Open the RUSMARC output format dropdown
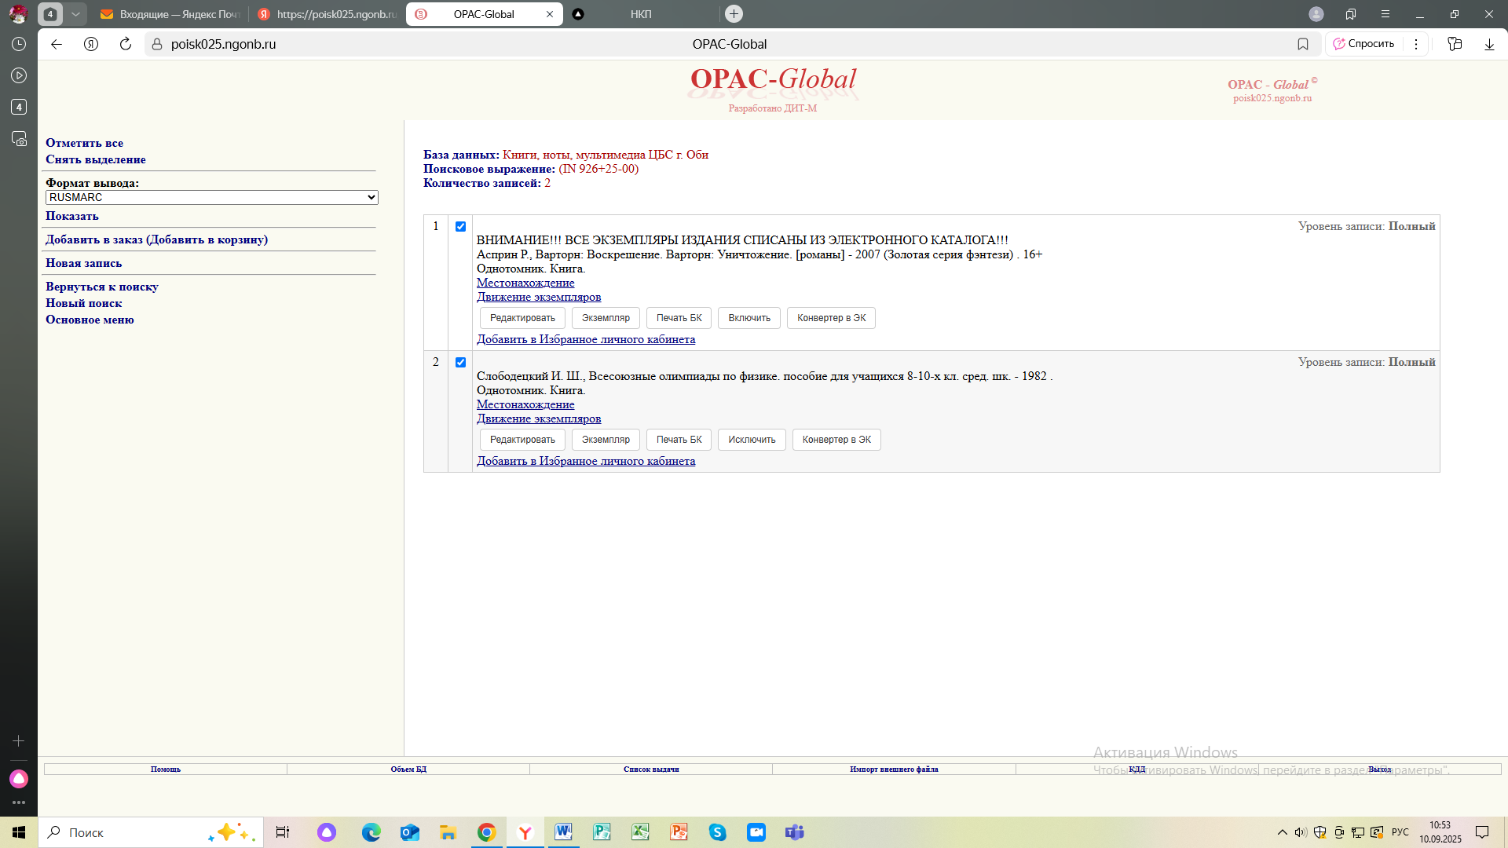This screenshot has width=1508, height=848. [212, 197]
